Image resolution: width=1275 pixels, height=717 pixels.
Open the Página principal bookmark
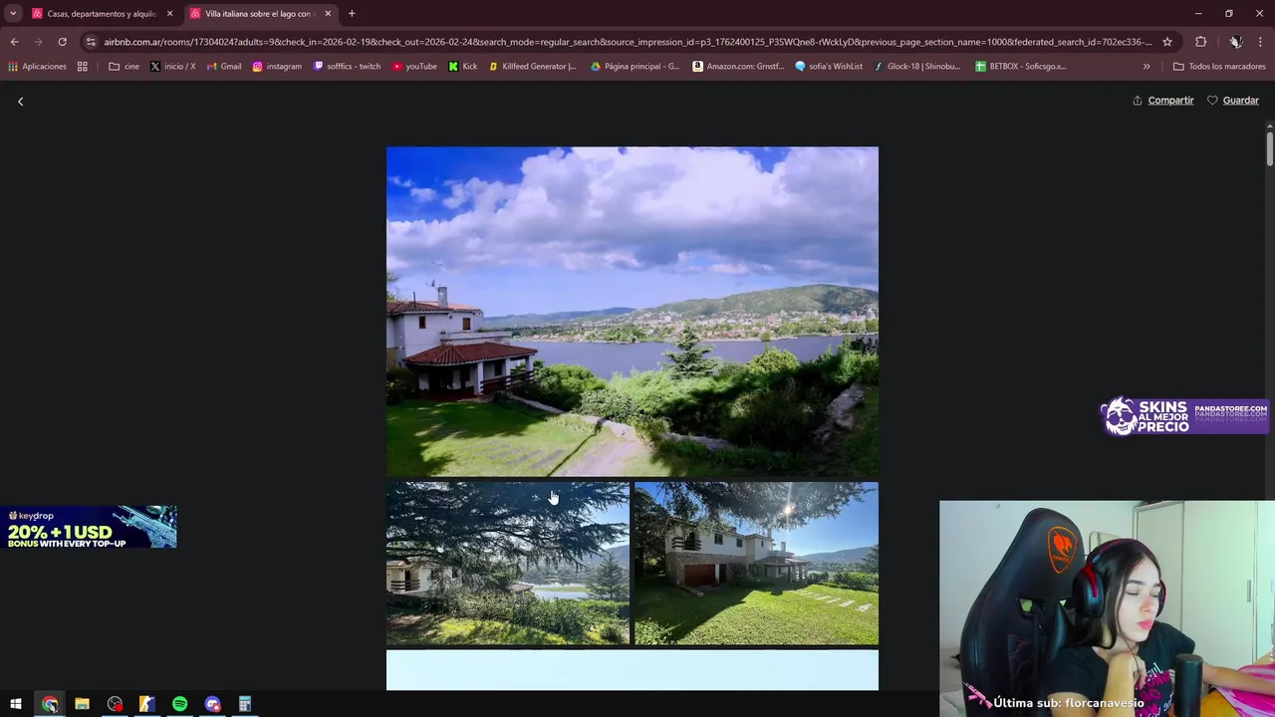tap(635, 67)
